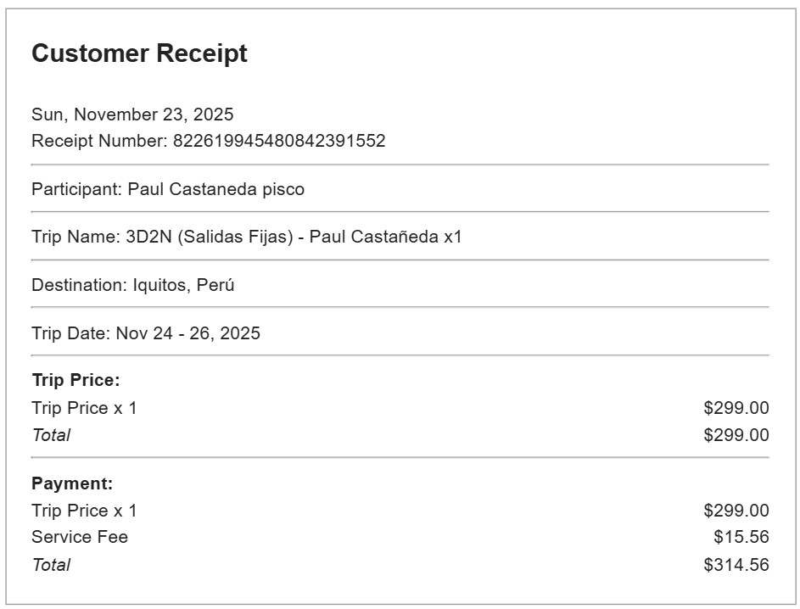Click the date Sun, November 23, 2025
The width and height of the screenshot is (800, 609).
(x=132, y=114)
